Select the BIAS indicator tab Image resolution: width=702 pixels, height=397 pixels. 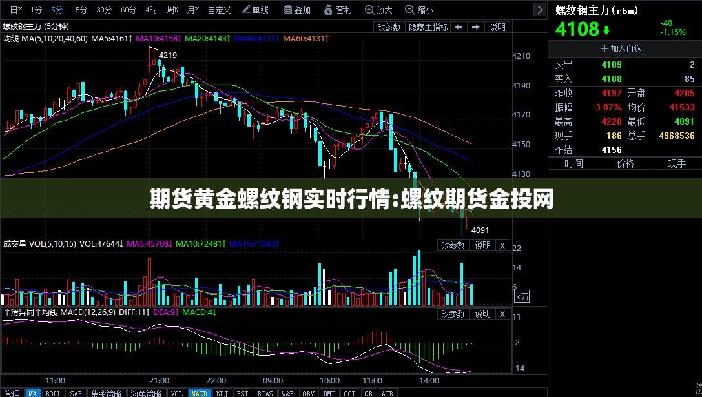265,393
